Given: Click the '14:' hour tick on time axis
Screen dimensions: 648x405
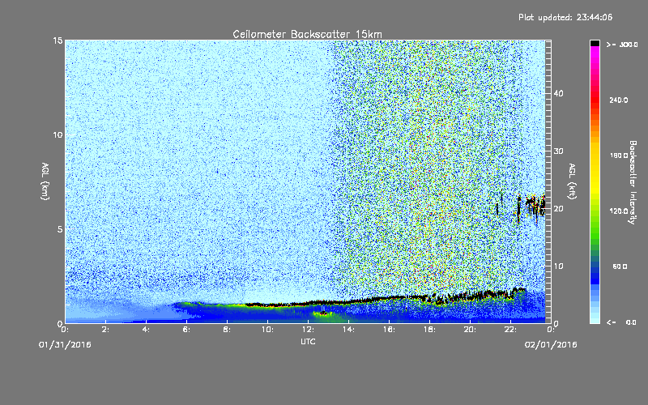Looking at the screenshot, I should 348,330.
